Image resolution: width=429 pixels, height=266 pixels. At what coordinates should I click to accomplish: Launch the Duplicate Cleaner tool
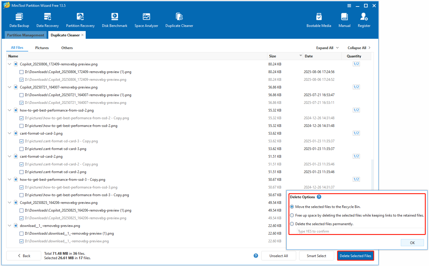[179, 19]
